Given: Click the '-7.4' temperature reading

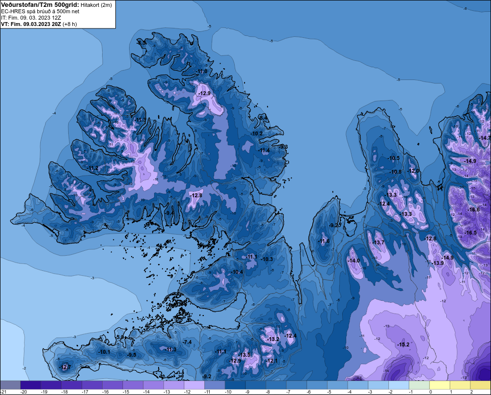Looking at the screenshot, I should coord(187,342).
